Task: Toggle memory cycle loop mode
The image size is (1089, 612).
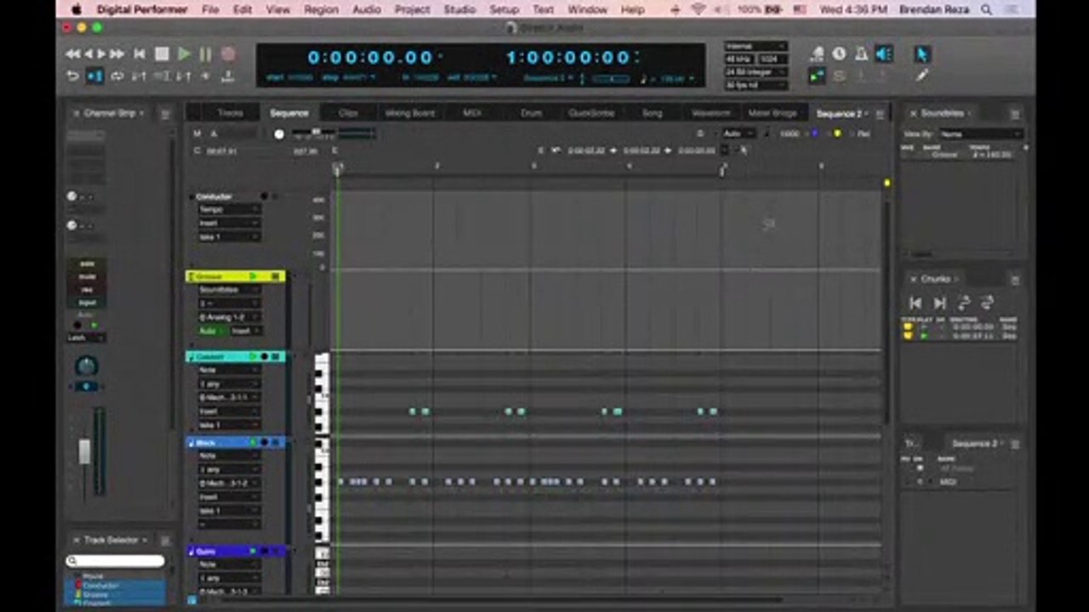Action: click(x=117, y=76)
